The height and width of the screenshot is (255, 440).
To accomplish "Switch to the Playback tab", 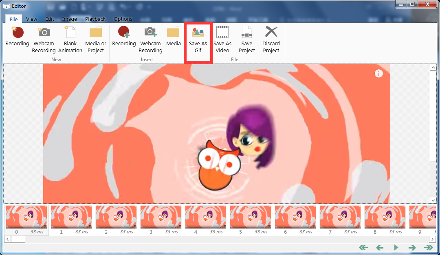I will [95, 19].
